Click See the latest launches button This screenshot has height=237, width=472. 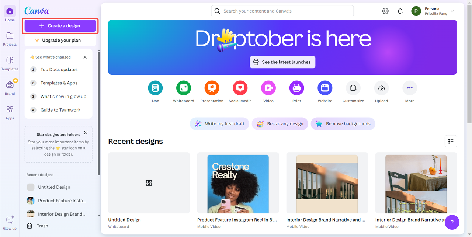pyautogui.click(x=282, y=62)
